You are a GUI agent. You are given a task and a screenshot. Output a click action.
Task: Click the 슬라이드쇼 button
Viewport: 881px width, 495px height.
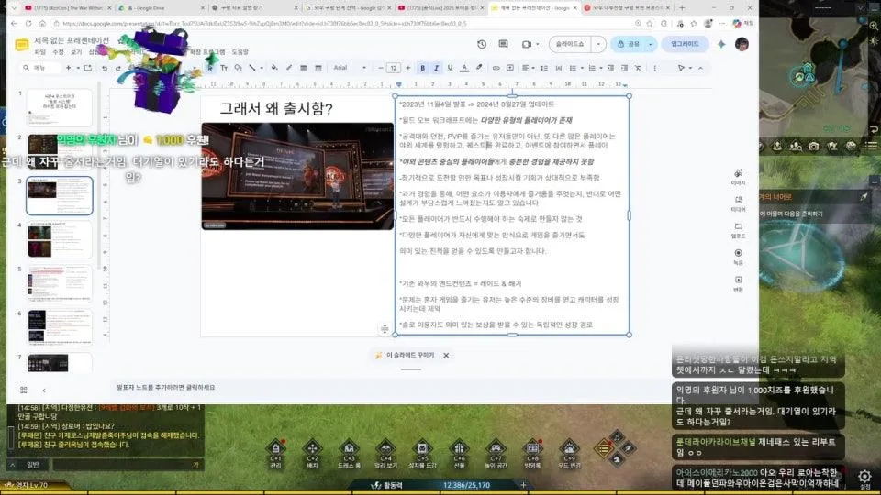pyautogui.click(x=570, y=44)
